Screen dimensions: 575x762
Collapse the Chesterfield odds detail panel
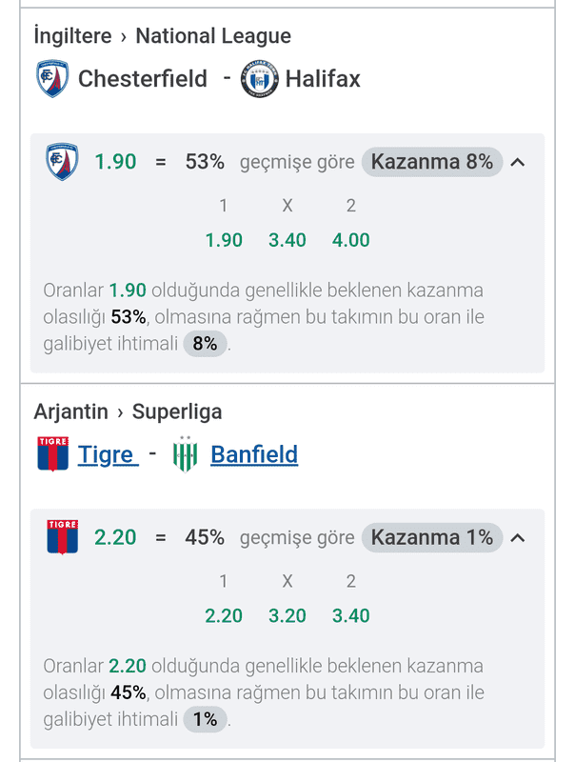pyautogui.click(x=518, y=162)
